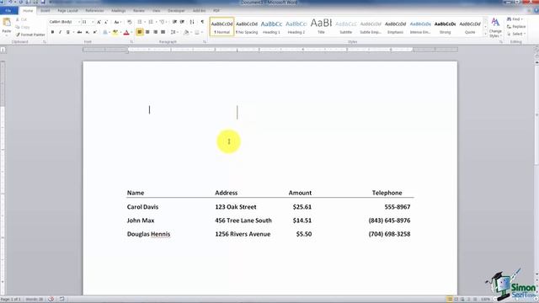Image resolution: width=539 pixels, height=303 pixels.
Task: Click the Copy command
Action: (x=23, y=27)
